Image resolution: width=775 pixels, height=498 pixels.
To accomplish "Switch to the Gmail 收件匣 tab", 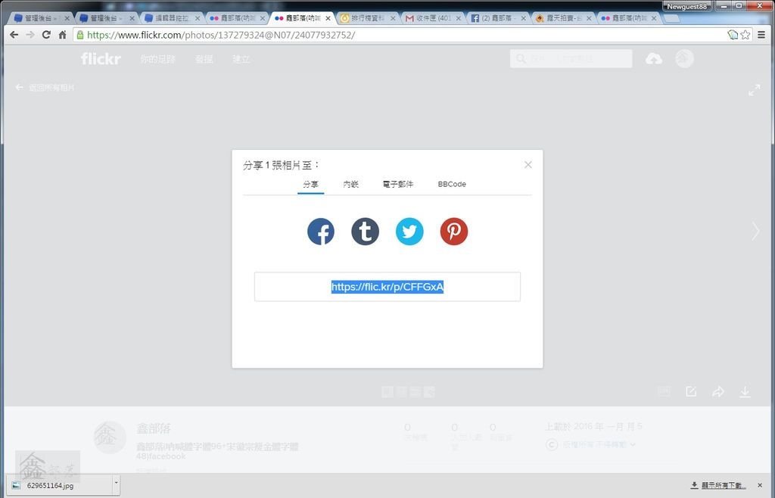I will [432, 18].
